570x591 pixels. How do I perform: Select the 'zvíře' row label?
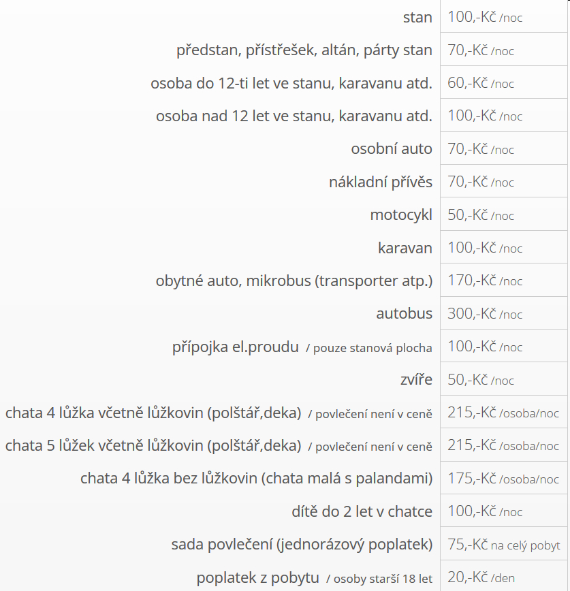click(416, 379)
